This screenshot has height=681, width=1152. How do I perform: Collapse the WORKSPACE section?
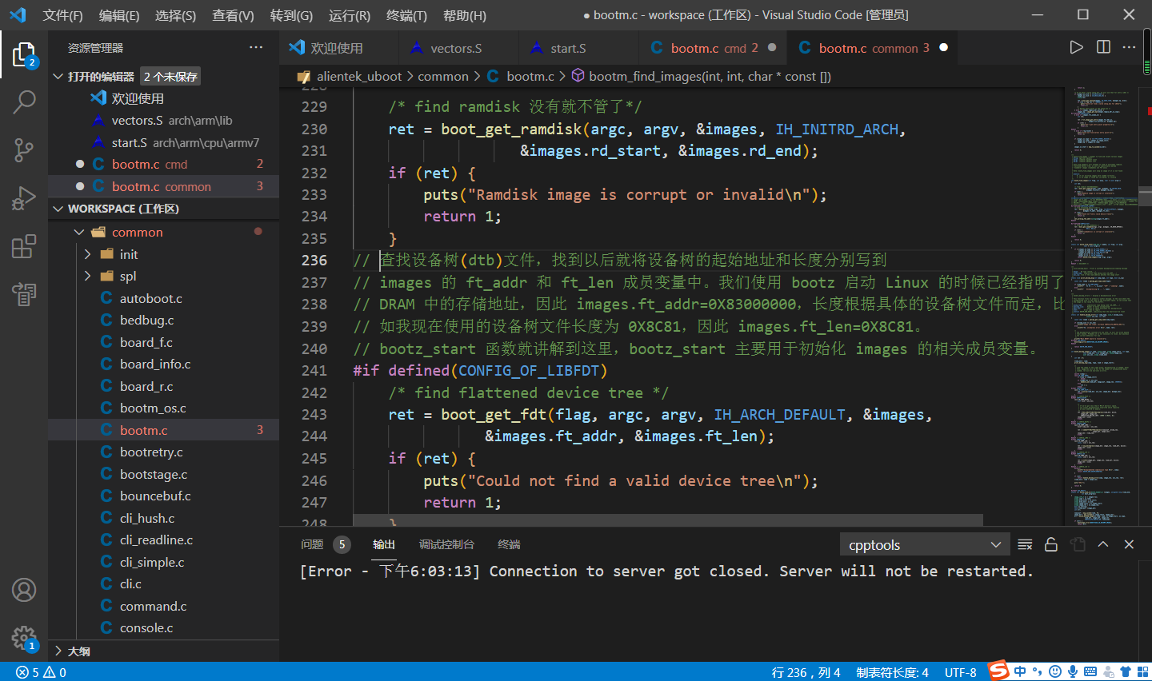coord(58,209)
